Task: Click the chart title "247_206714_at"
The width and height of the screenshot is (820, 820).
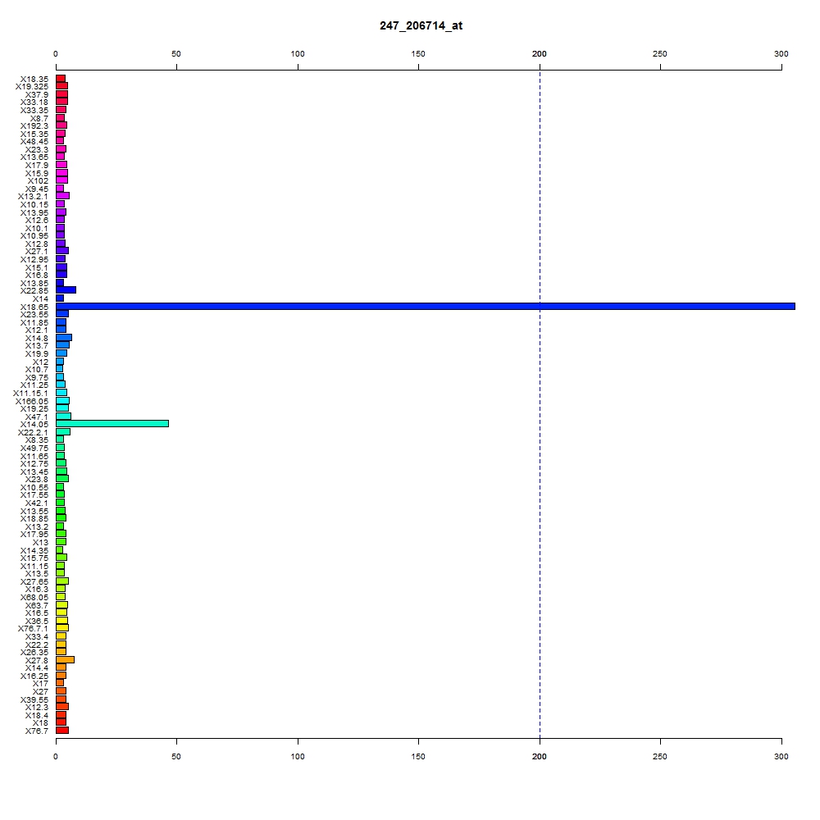Action: click(421, 25)
